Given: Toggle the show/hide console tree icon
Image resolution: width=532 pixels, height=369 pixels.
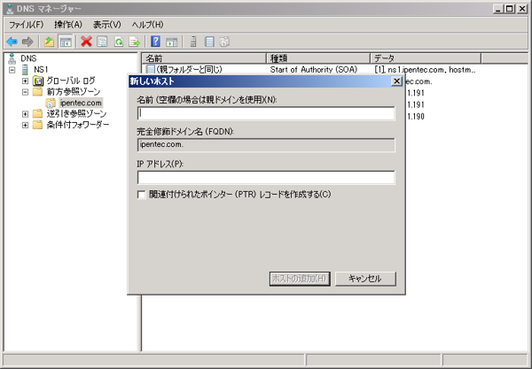Looking at the screenshot, I should point(66,42).
